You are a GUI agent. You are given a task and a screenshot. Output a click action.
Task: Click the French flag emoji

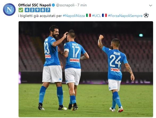point(104,15)
